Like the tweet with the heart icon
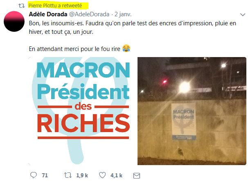The height and width of the screenshot is (181, 248). pos(102,175)
